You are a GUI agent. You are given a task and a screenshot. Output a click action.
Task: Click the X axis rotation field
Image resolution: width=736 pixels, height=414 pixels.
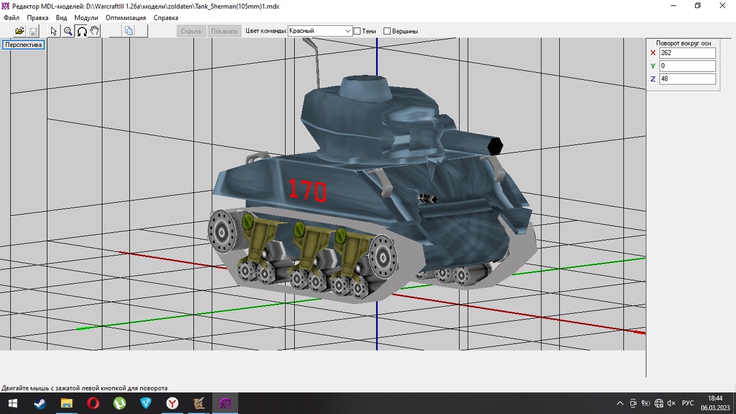pos(688,53)
